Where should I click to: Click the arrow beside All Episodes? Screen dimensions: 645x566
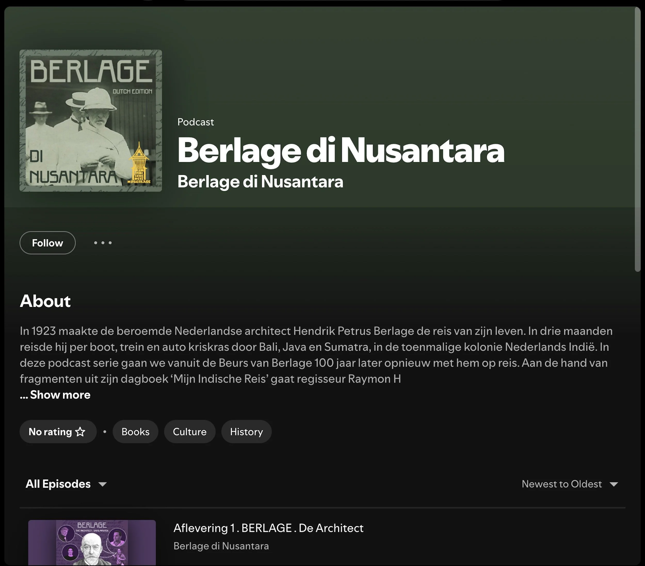(103, 484)
